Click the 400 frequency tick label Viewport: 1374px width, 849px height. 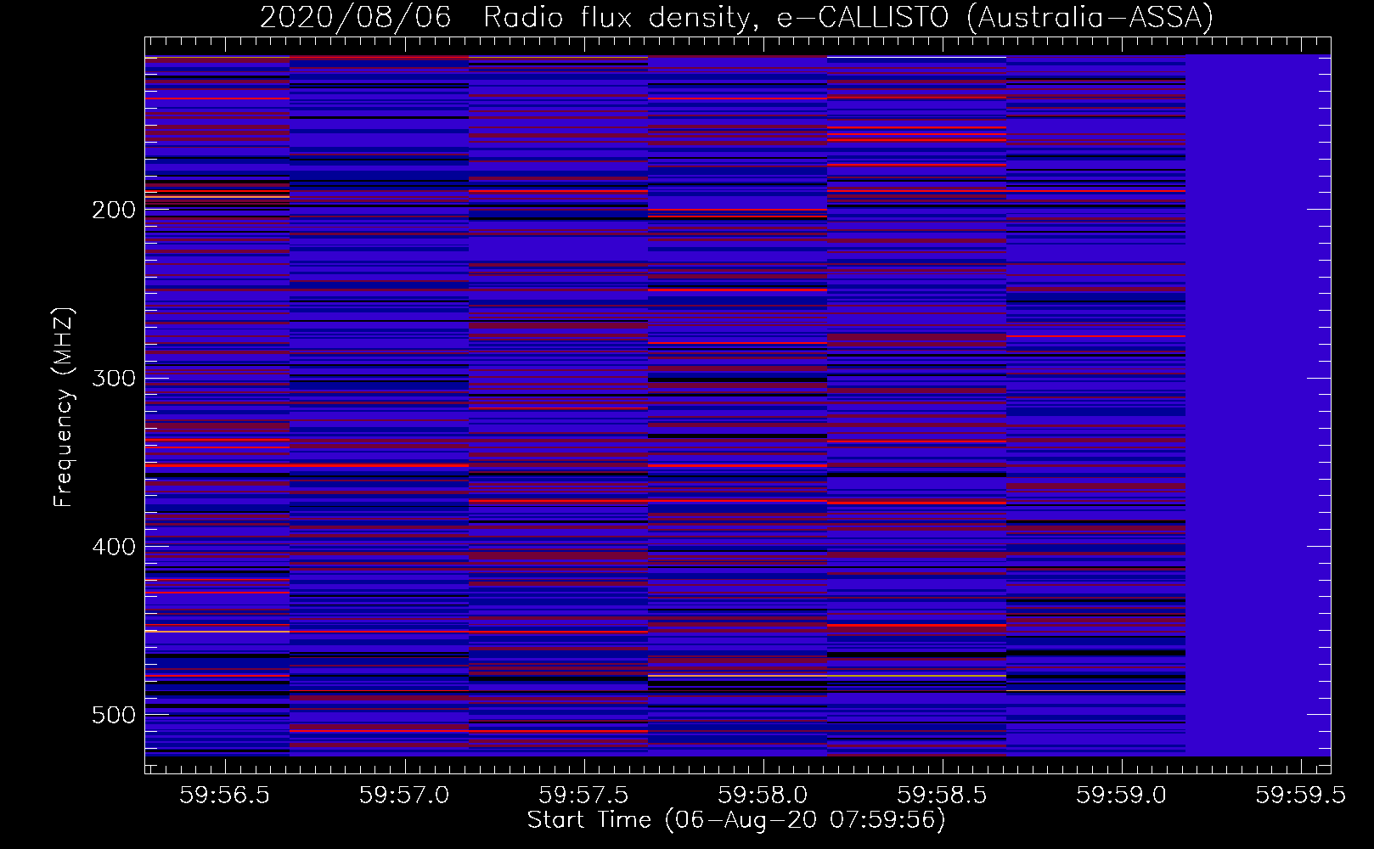coord(113,547)
